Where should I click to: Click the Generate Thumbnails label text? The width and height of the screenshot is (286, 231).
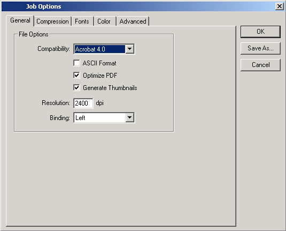(110, 88)
